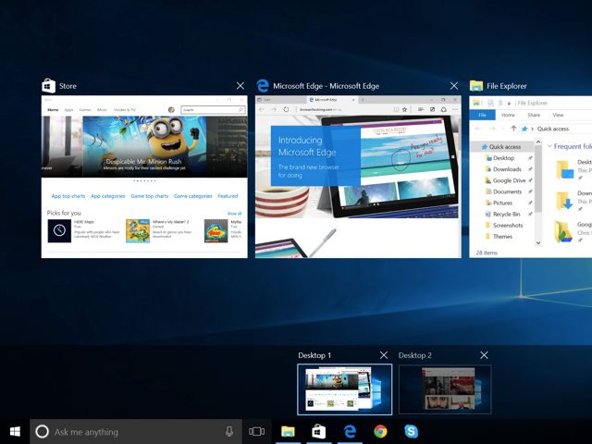Click the Back arrow in Microsoft Edge
592x444 pixels.
pyautogui.click(x=262, y=109)
